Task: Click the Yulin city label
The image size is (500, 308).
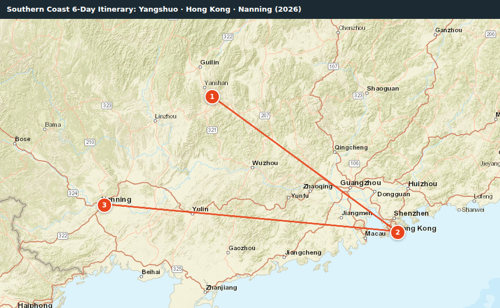Action: (x=200, y=210)
